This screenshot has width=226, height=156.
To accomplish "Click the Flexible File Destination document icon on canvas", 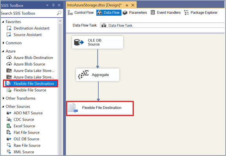I will coord(73,108).
